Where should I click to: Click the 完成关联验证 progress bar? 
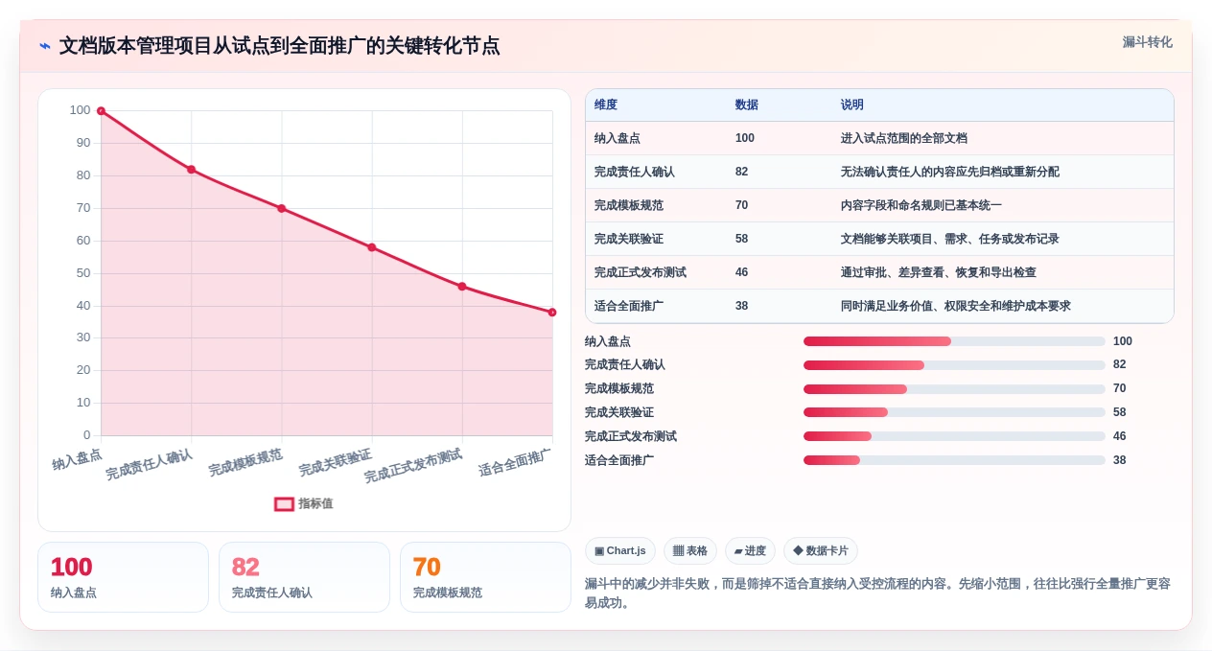(954, 412)
